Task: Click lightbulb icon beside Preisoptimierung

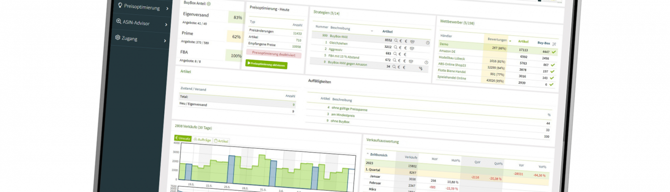Action: point(119,5)
